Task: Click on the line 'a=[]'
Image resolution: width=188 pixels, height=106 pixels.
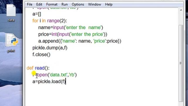Action: point(37,14)
